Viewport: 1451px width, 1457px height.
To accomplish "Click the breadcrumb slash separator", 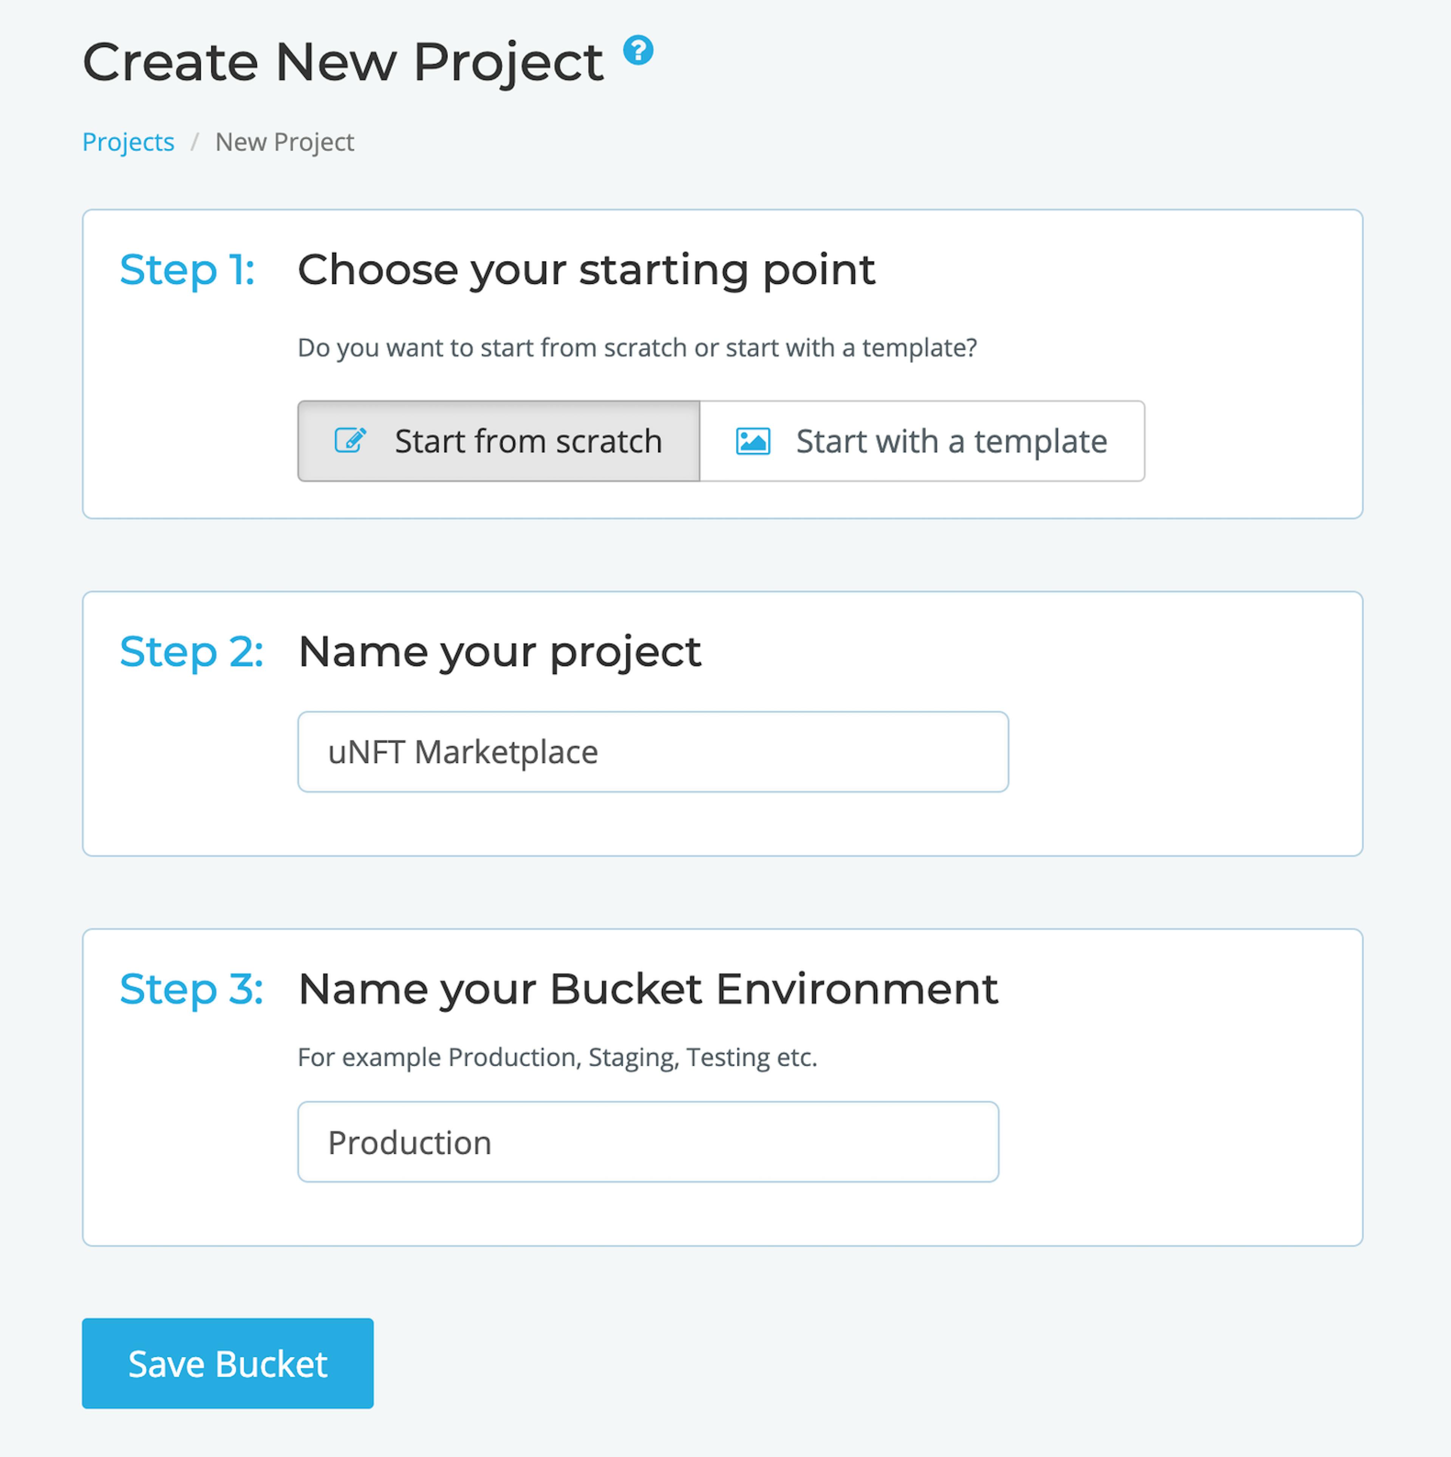I will click(195, 142).
